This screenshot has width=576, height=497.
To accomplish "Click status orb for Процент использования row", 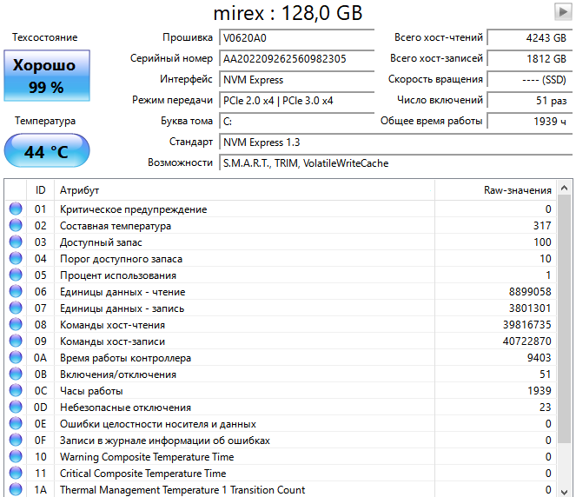I will pos(16,275).
